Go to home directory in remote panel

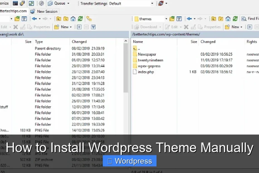tap(228, 19)
